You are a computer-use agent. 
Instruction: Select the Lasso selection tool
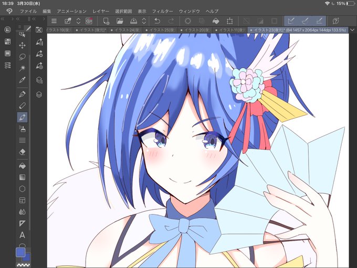(x=22, y=57)
